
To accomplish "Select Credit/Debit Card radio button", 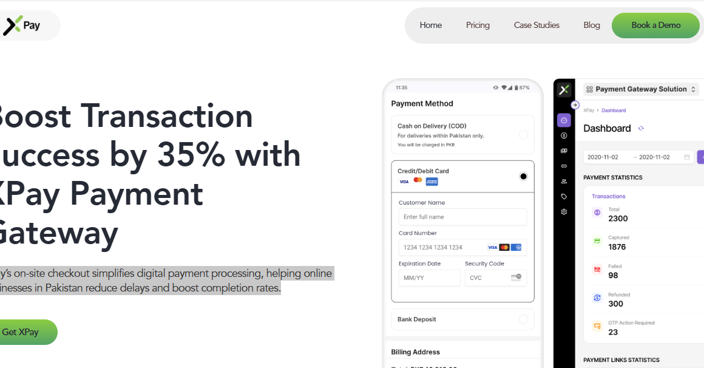I will (523, 177).
